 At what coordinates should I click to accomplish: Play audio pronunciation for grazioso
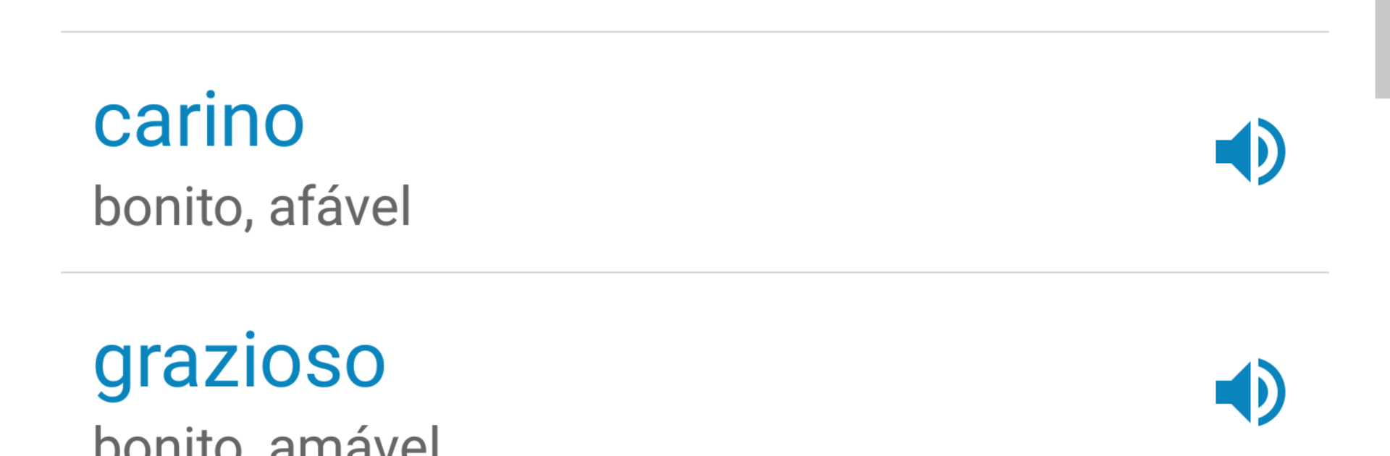click(1250, 392)
